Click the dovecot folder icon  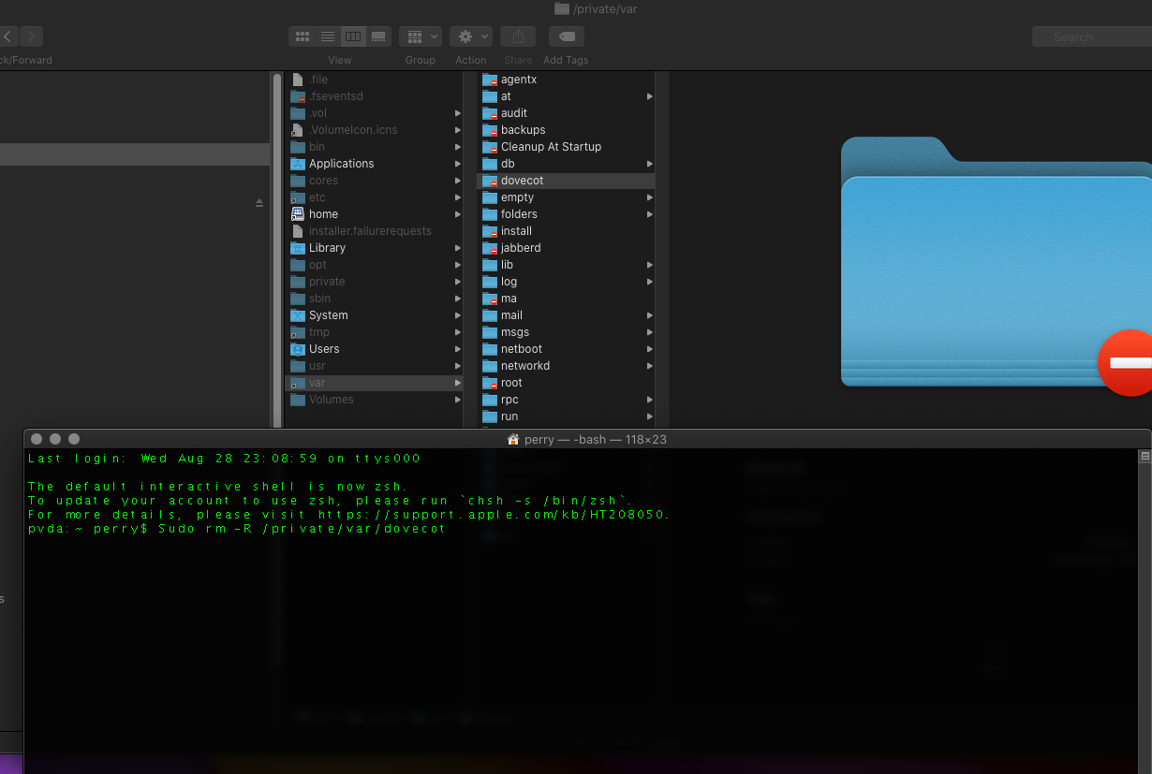pyautogui.click(x=489, y=181)
